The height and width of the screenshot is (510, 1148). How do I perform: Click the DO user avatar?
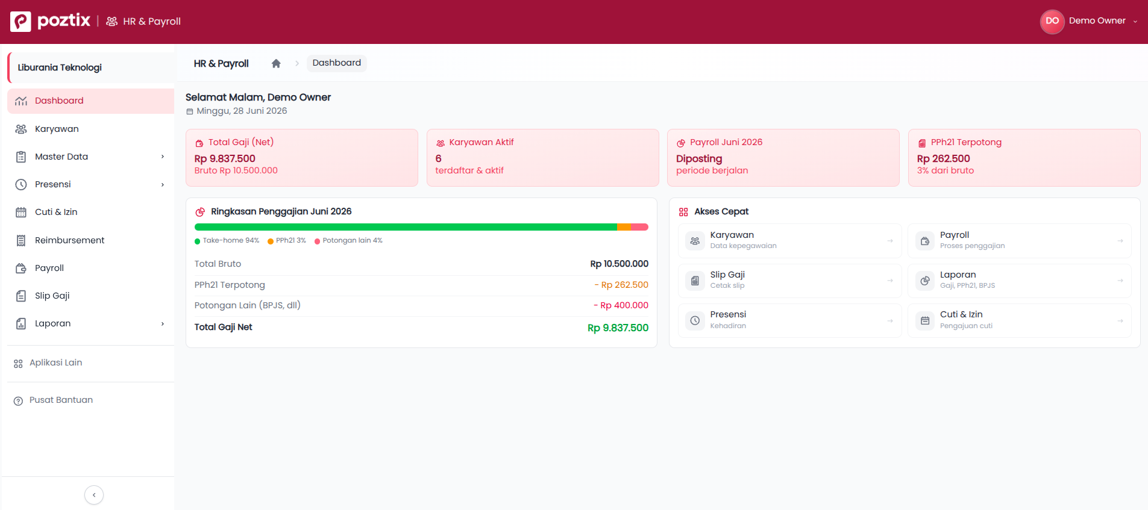click(x=1052, y=21)
